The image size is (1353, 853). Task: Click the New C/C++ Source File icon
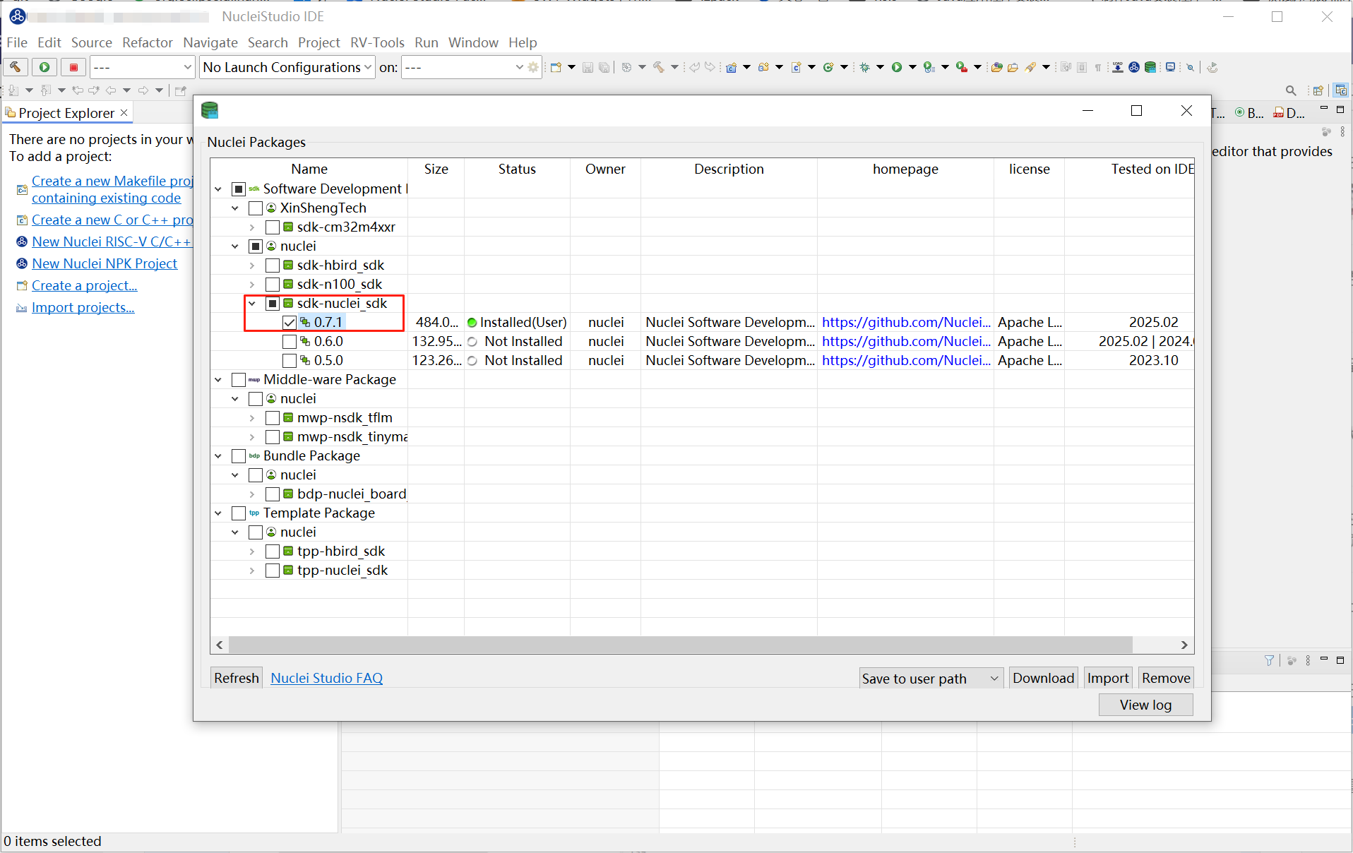pyautogui.click(x=797, y=67)
